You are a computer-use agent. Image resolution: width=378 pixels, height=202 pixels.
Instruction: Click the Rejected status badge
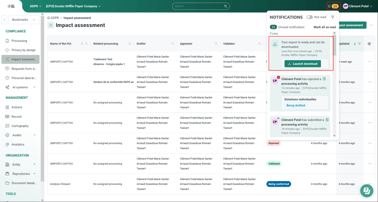tap(274, 143)
